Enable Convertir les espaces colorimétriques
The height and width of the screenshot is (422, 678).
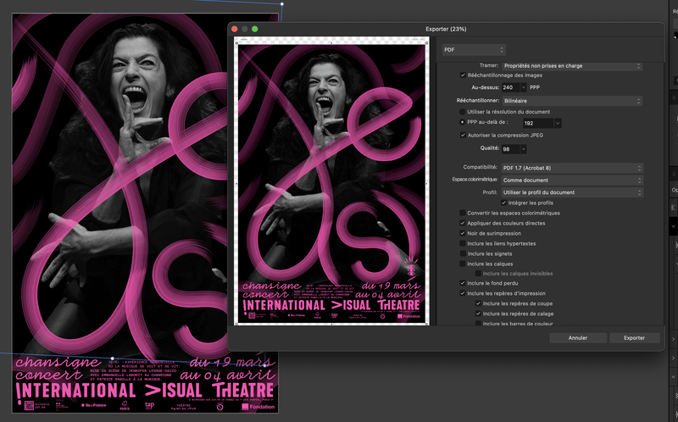[463, 213]
